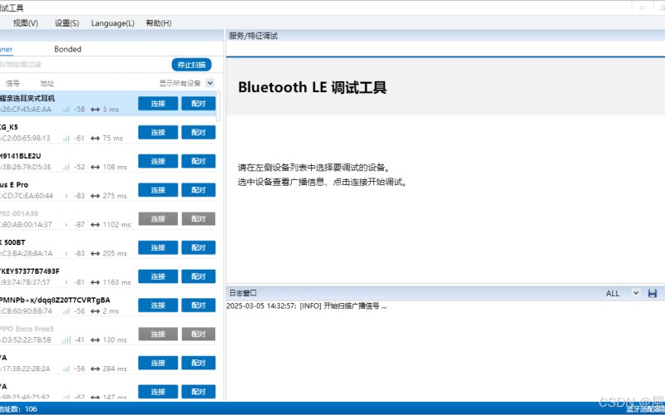Pair with the G_K5 device
This screenshot has height=415, width=665.
click(x=199, y=132)
